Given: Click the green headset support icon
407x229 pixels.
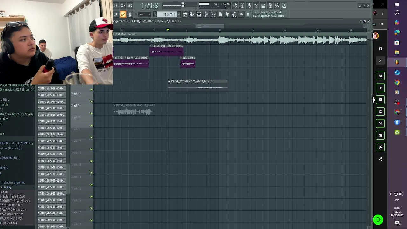Looking at the screenshot, I should pos(378,219).
